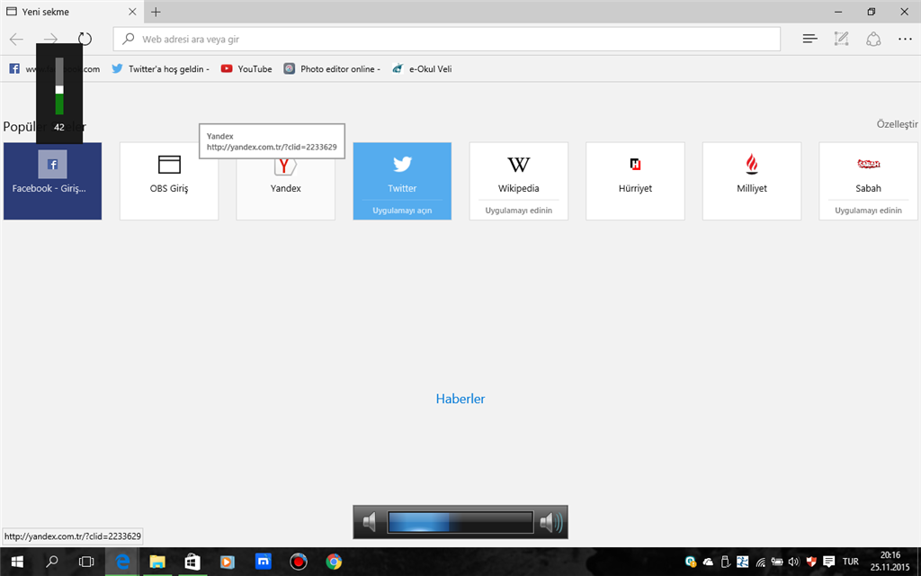
Task: Open File Explorer from the taskbar
Action: pos(156,562)
